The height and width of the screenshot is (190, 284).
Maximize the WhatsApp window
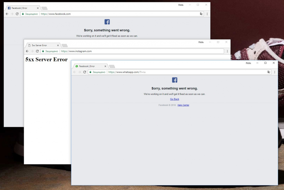(265, 63)
